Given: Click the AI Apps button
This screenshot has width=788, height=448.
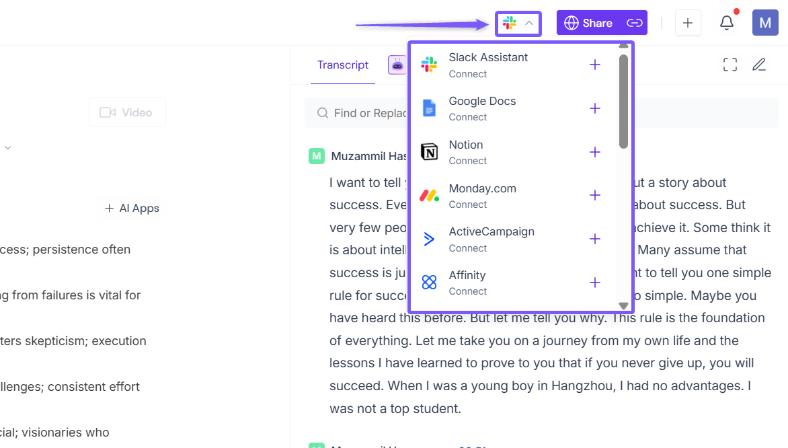Looking at the screenshot, I should point(132,209).
